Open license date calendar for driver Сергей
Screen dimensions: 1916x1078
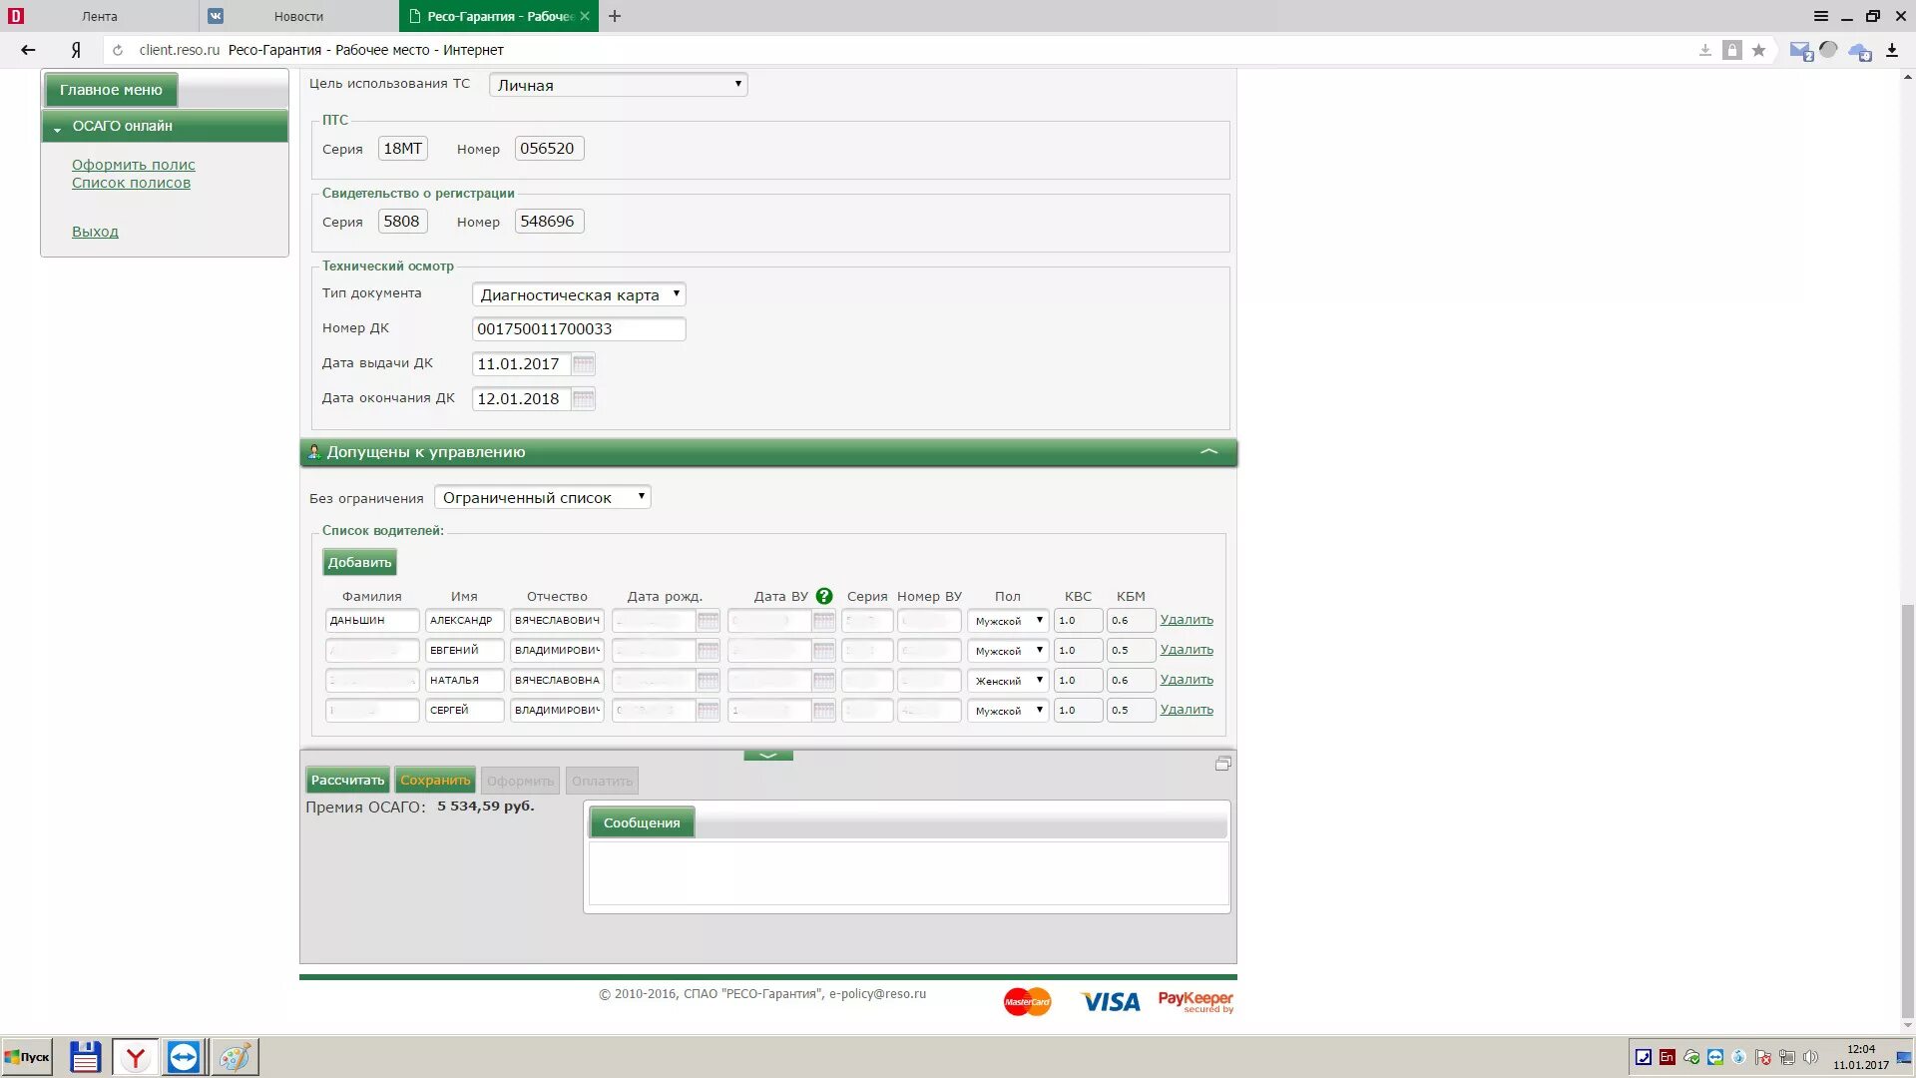coord(823,711)
